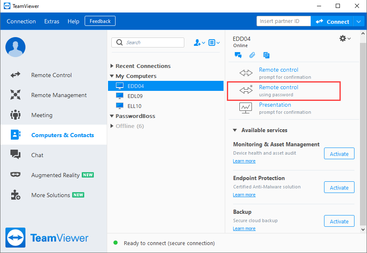The image size is (367, 253).
Task: Open the Remote Management sidebar section
Action: (54, 95)
